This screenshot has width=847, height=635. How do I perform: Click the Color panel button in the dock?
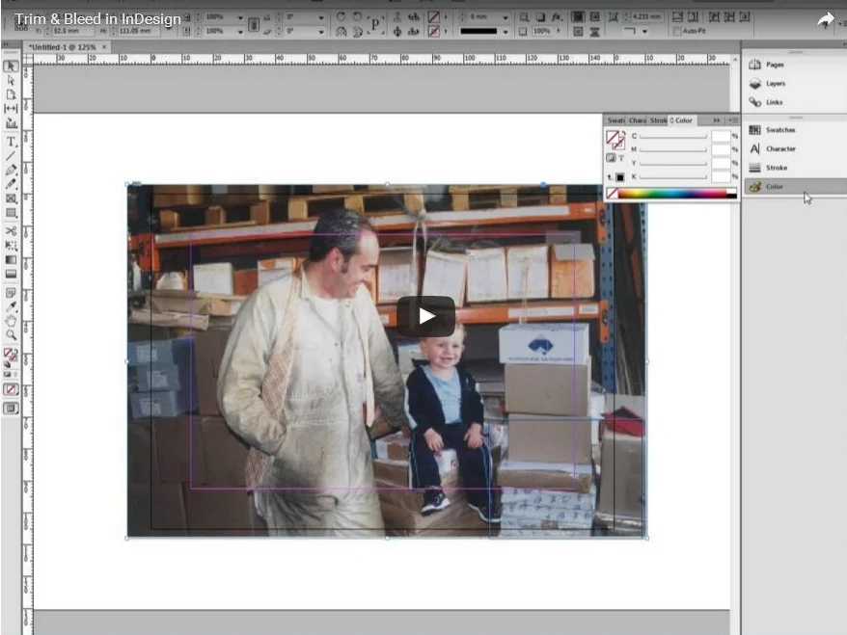(x=794, y=187)
